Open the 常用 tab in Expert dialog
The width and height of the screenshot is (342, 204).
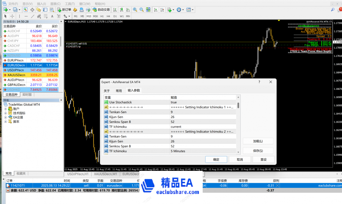click(x=119, y=91)
